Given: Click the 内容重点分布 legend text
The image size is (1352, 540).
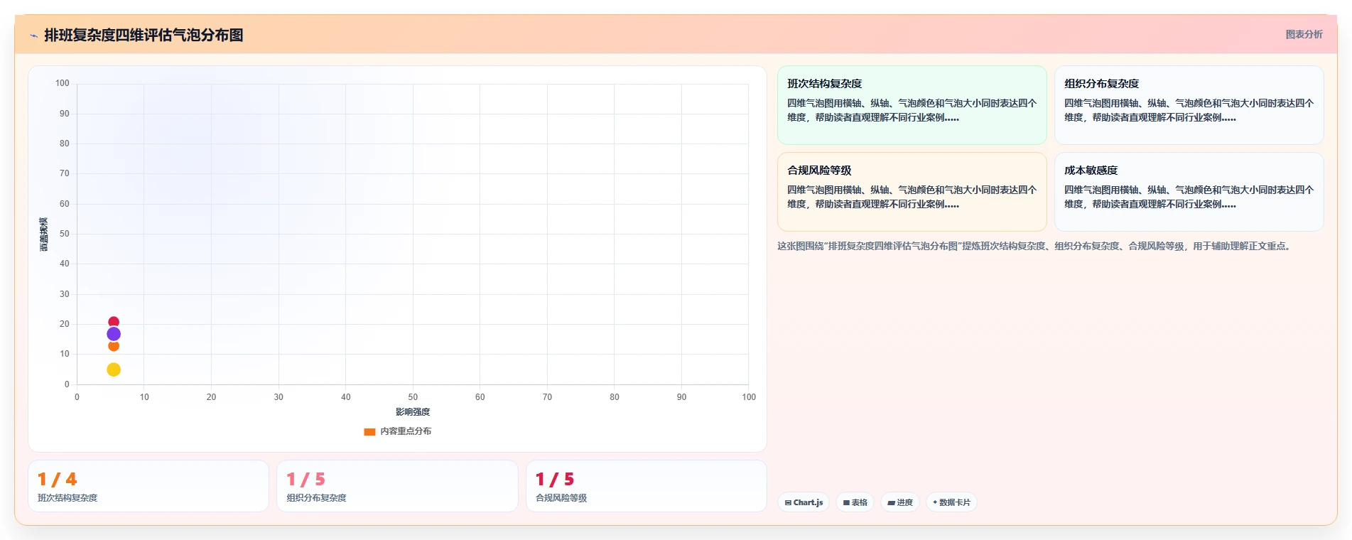Looking at the screenshot, I should 406,431.
